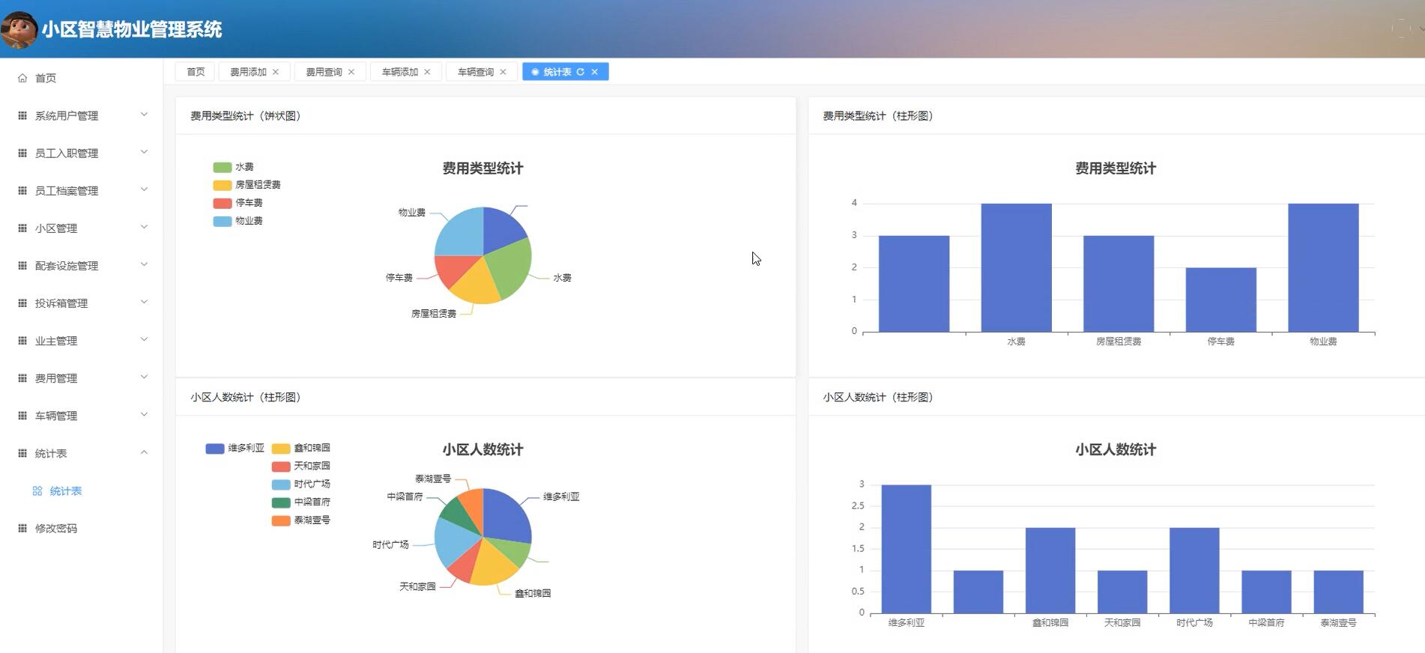Toggle 时代广场 legend in community pie chart

(301, 485)
